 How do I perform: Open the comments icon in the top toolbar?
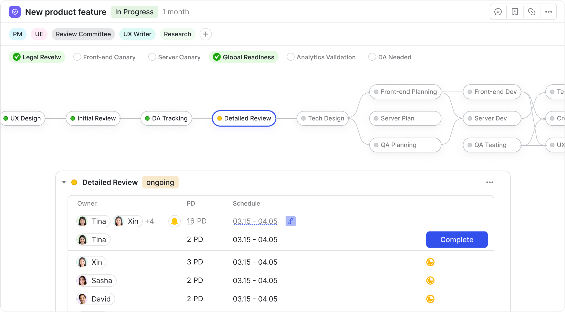tap(498, 12)
